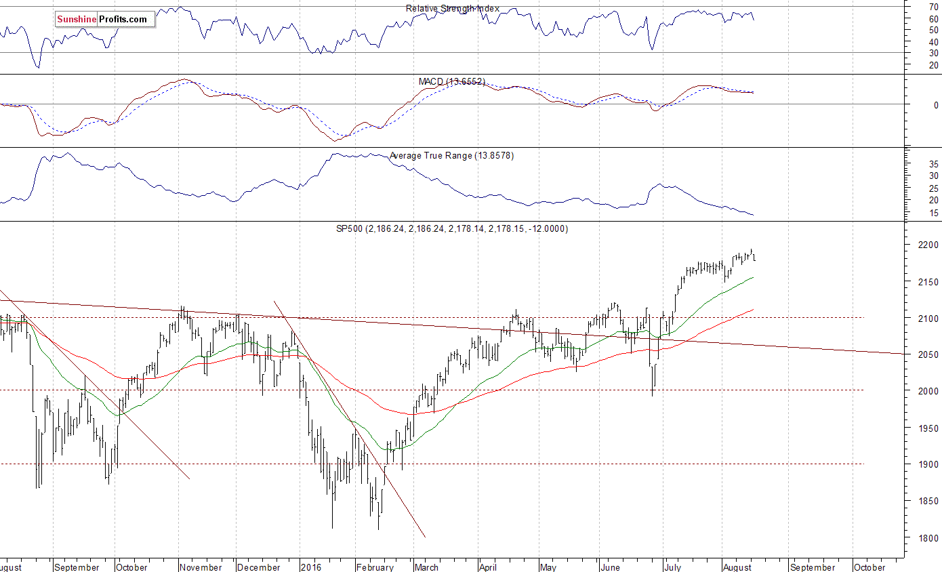Select the June month label

point(610,567)
